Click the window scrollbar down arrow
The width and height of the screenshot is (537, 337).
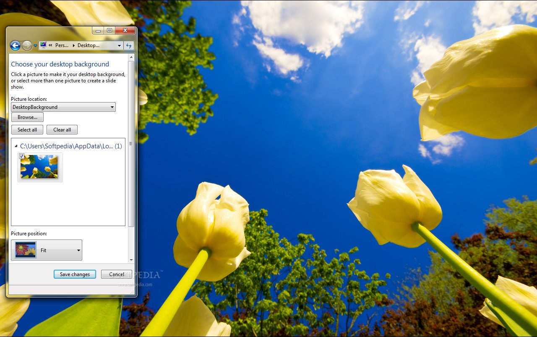[x=131, y=260]
